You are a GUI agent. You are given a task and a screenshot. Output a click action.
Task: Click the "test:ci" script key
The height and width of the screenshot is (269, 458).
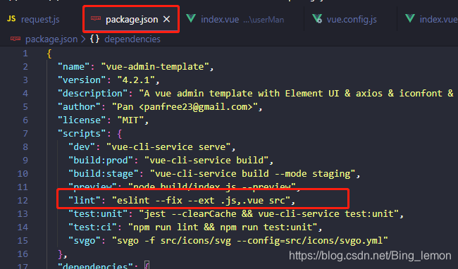[93, 227]
